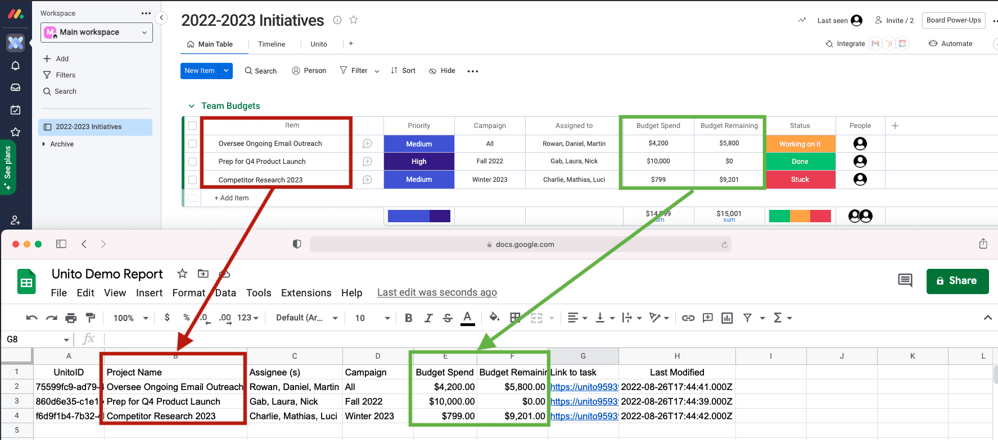The height and width of the screenshot is (440, 998).
Task: Open Board Power-Ups button
Action: point(954,20)
